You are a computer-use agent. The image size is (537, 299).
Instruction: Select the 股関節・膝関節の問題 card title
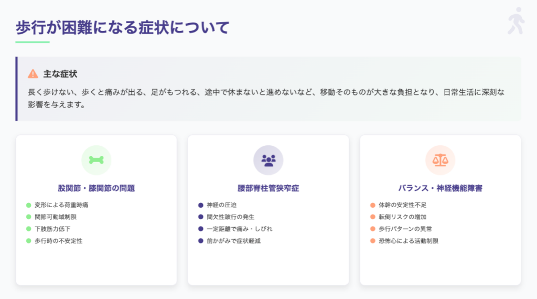(x=96, y=188)
